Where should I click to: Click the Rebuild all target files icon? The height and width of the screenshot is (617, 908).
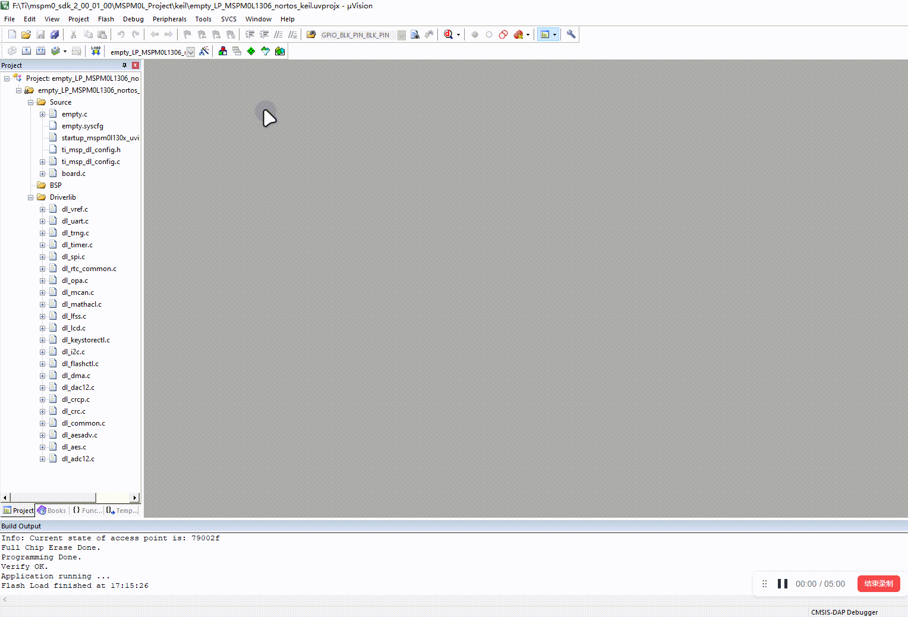point(40,51)
